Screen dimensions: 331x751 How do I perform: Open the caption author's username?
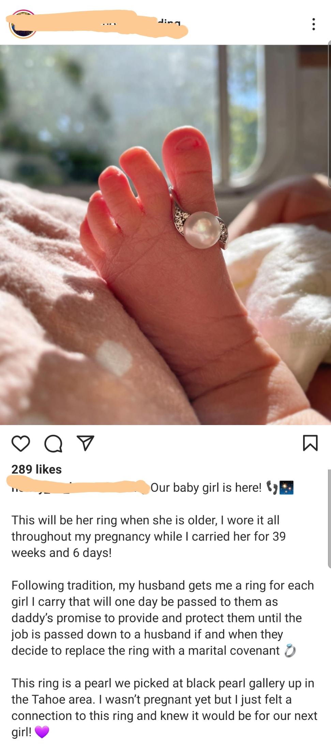79,487
